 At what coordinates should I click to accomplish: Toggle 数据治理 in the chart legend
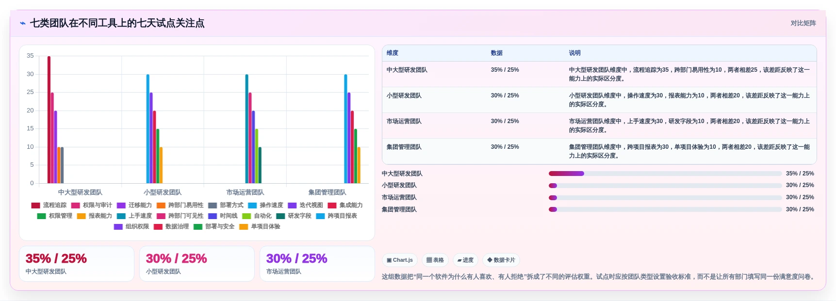click(x=171, y=226)
